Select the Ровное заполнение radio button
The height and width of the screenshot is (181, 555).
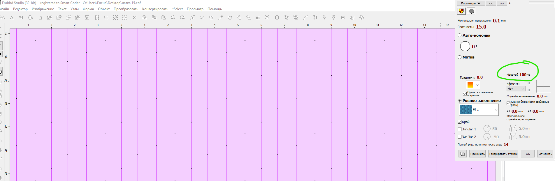click(459, 101)
